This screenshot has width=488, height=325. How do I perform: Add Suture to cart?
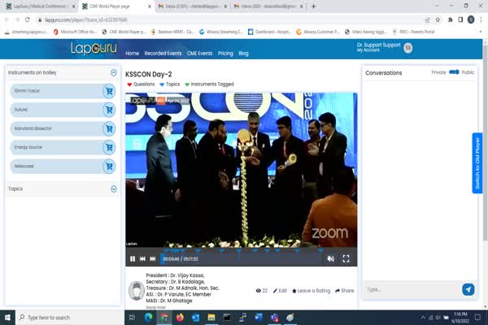[x=109, y=110]
